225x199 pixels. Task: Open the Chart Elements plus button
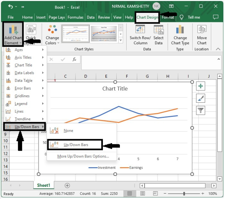pyautogui.click(x=201, y=86)
